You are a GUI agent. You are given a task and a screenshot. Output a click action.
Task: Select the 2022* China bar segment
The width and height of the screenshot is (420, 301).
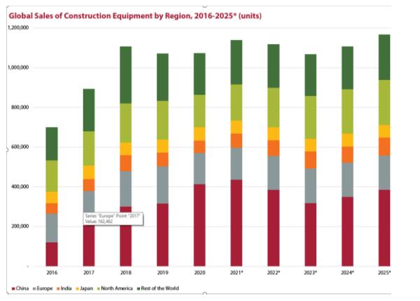(x=274, y=228)
